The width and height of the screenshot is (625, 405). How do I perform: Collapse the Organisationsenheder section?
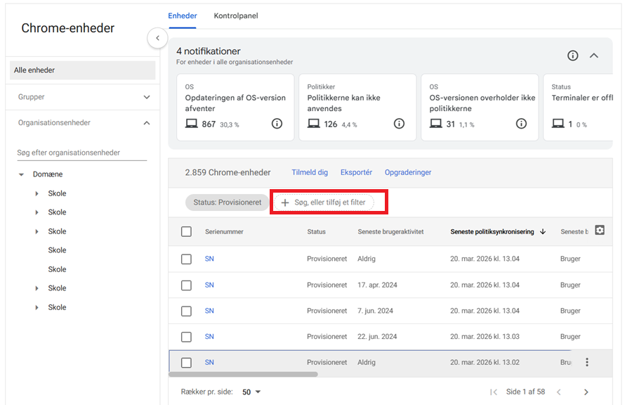tap(147, 123)
